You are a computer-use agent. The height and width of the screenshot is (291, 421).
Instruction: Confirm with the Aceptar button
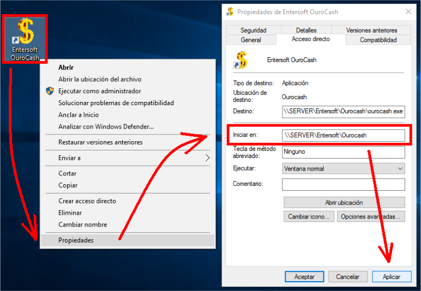point(304,276)
